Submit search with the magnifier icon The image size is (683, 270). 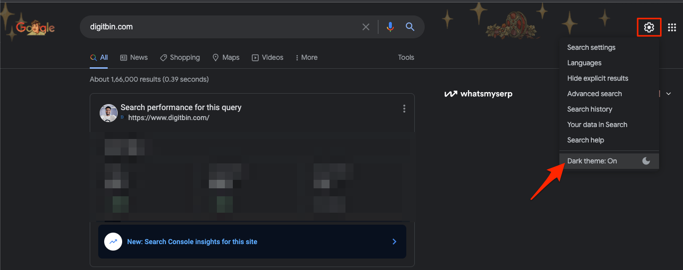coord(410,27)
